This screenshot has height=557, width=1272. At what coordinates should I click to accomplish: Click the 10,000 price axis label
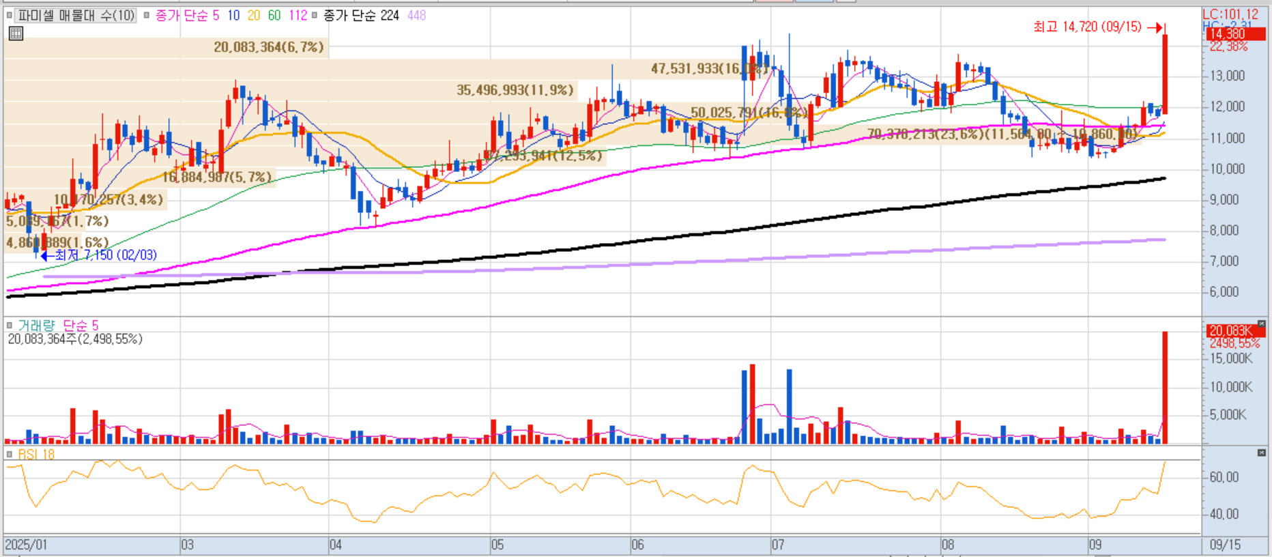(x=1228, y=169)
